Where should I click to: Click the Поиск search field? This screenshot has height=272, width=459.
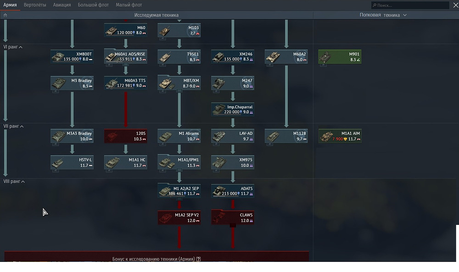[410, 5]
